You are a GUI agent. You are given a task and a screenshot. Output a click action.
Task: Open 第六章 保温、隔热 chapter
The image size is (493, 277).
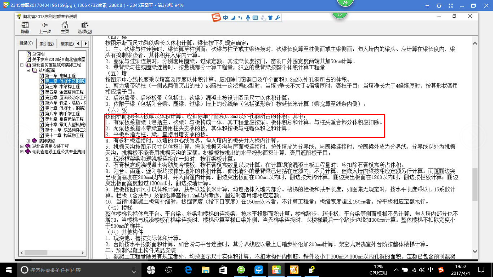[x=62, y=103]
